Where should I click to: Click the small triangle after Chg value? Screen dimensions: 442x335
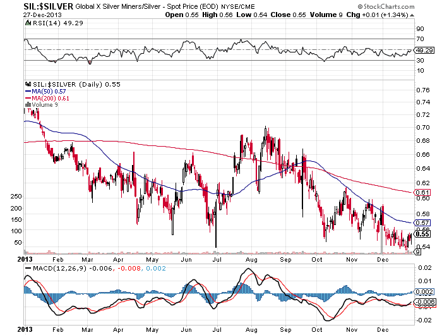pos(412,15)
